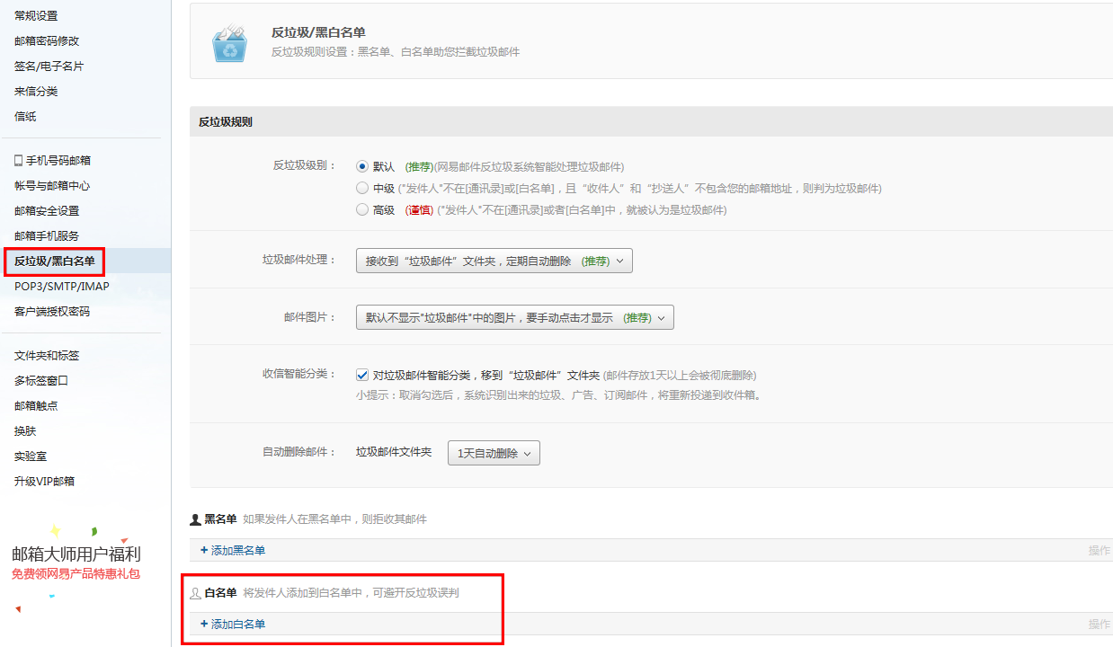This screenshot has width=1113, height=647.
Task: Click the plus icon for 添加白名单
Action: pyautogui.click(x=204, y=624)
